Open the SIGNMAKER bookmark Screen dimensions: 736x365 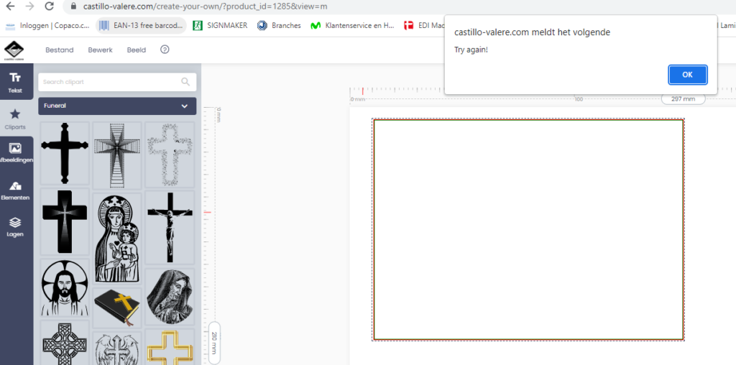[220, 26]
